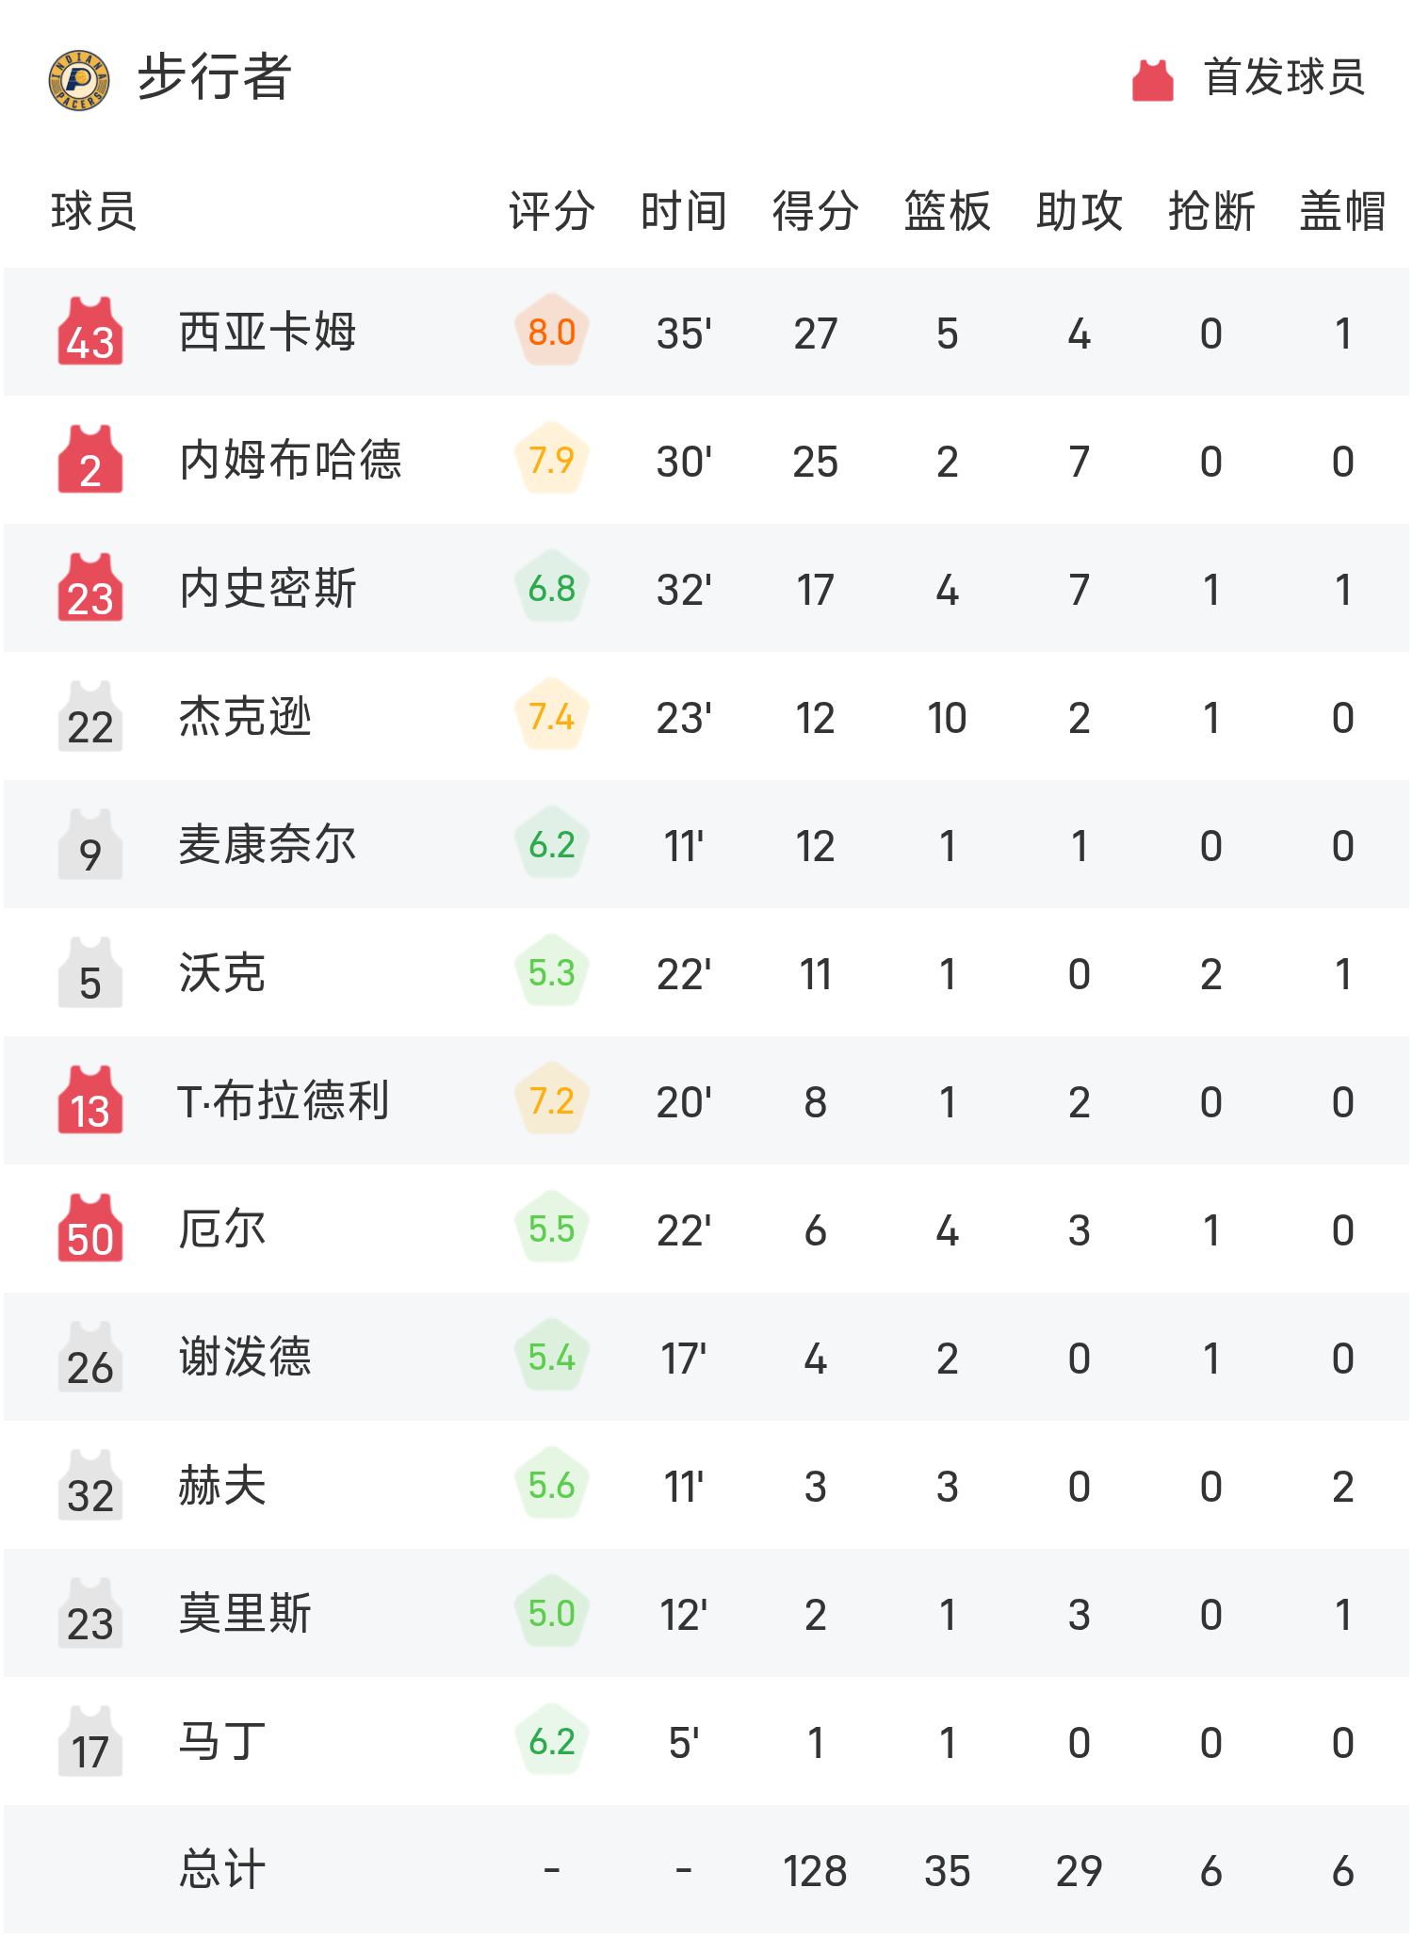Click the gray number 22 jersey icon

click(90, 718)
